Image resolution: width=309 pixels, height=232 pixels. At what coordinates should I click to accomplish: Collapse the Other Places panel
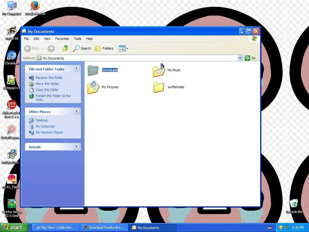click(x=76, y=111)
